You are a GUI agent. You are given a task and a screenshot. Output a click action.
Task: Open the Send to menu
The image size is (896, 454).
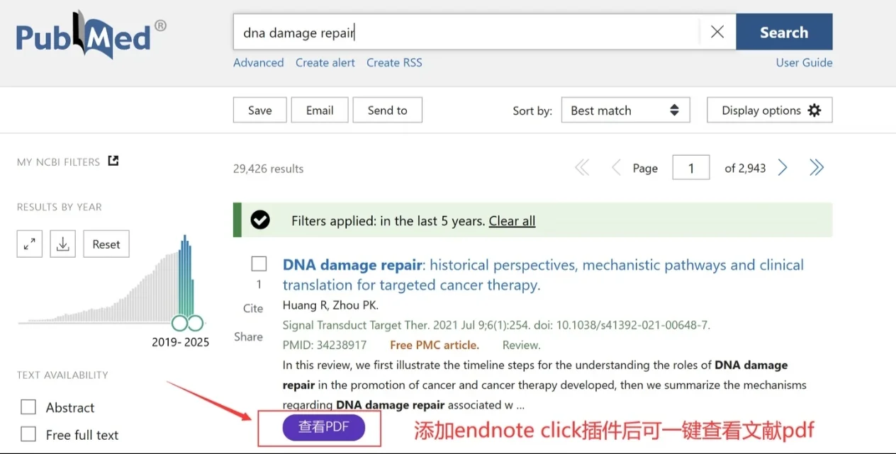pos(387,110)
